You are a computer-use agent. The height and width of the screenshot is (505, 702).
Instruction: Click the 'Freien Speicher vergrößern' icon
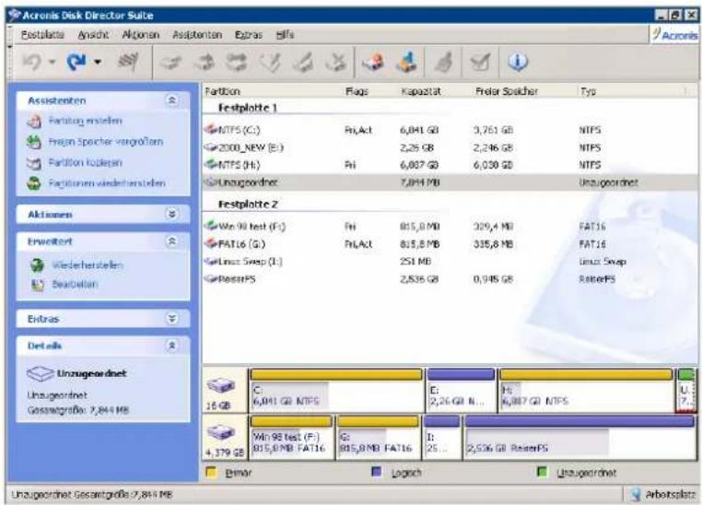[34, 142]
